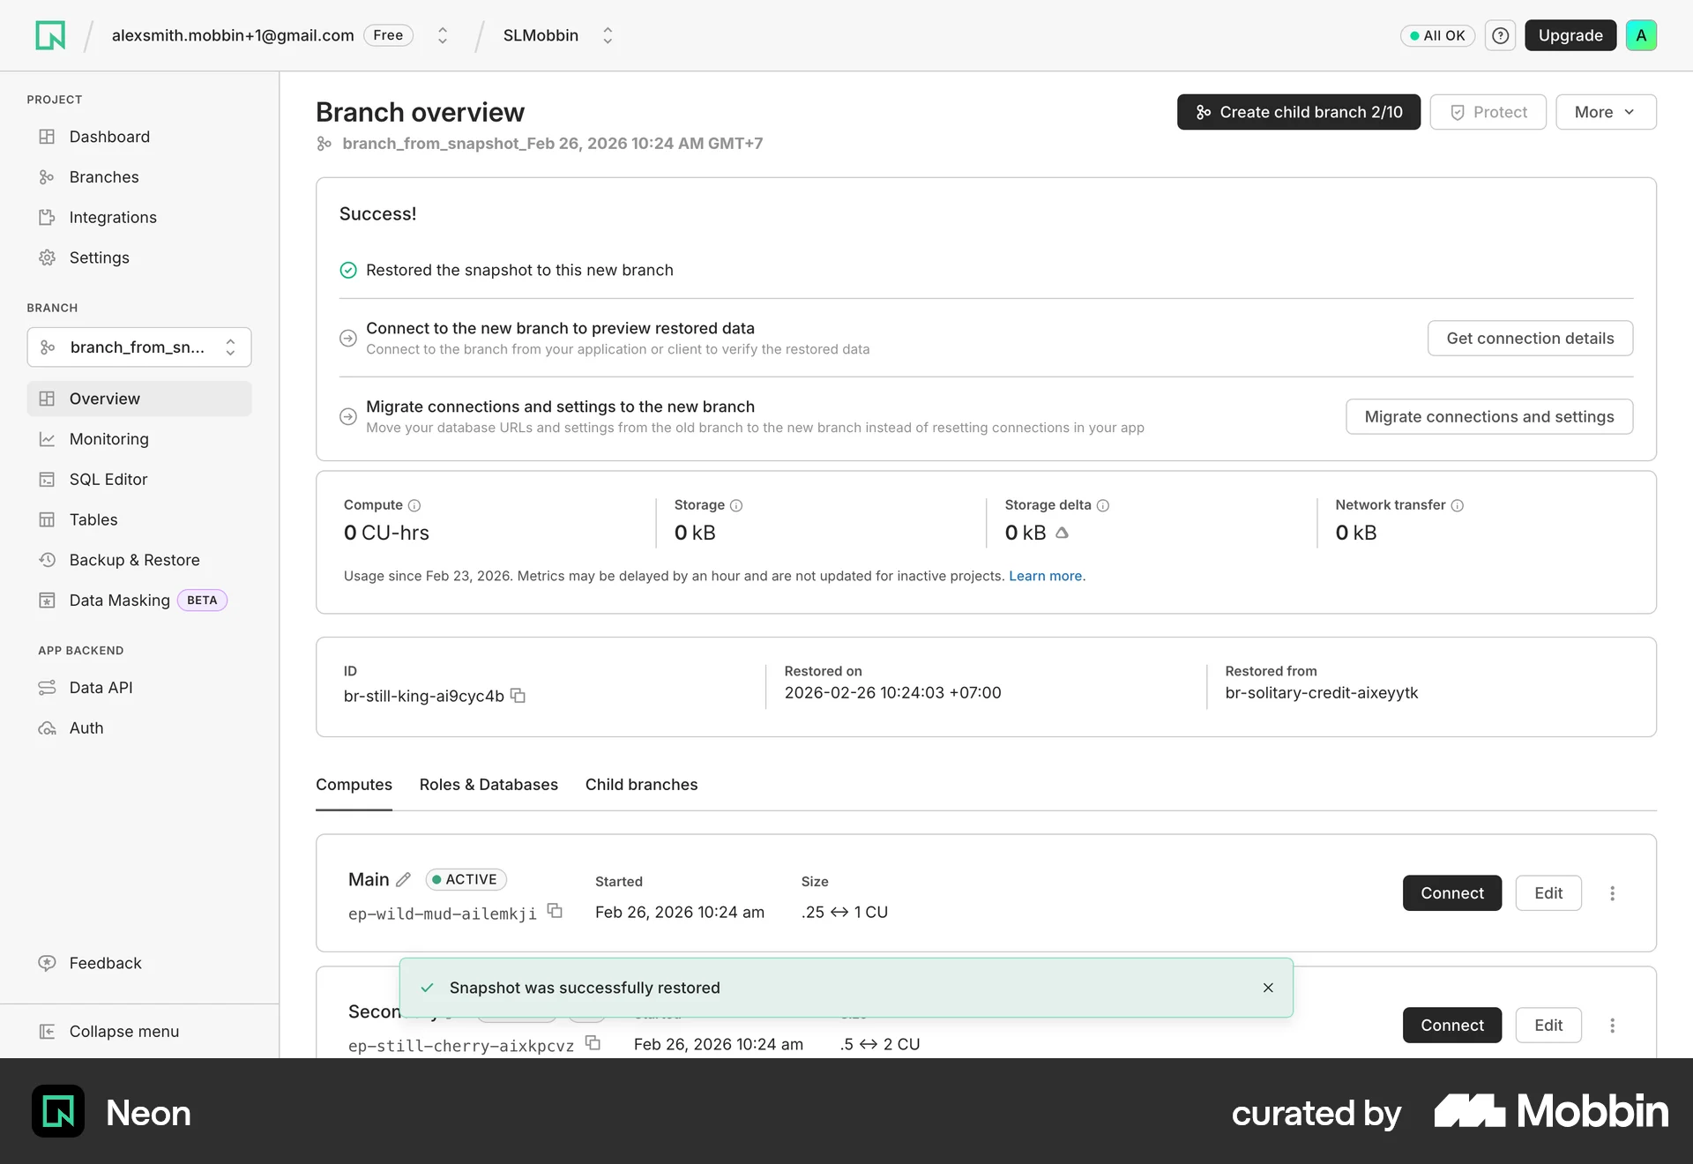This screenshot has width=1693, height=1164.
Task: Click the Free plan badge
Action: point(388,35)
